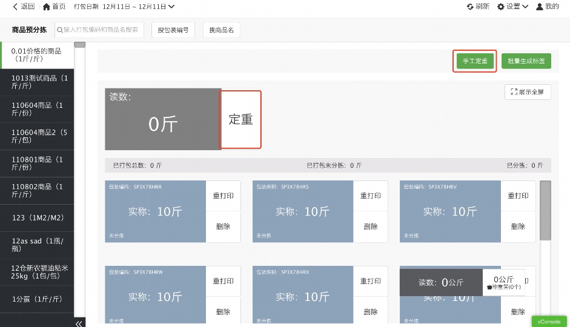Click the 已打包未分拣 0斤 text

click(x=334, y=166)
